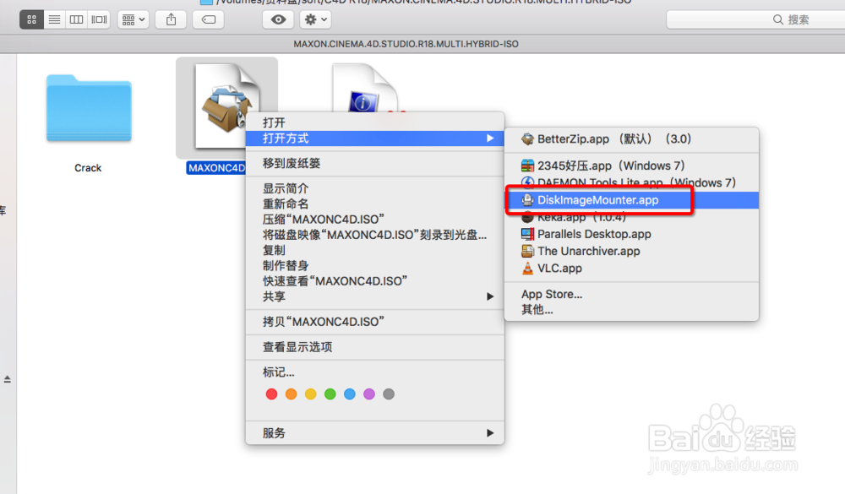Choose 移到废纸篓 from context menu
This screenshot has height=494, width=845.
pos(374,163)
